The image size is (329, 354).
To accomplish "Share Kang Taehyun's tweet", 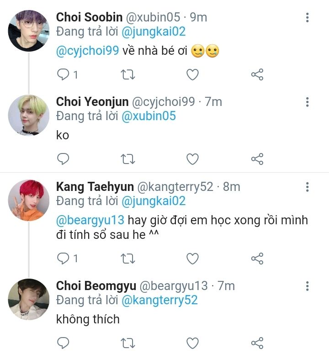I will (x=257, y=258).
